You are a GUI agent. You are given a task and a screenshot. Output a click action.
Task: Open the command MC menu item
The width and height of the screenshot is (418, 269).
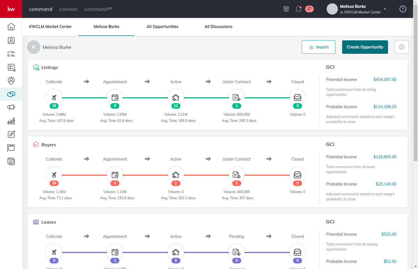98,9
